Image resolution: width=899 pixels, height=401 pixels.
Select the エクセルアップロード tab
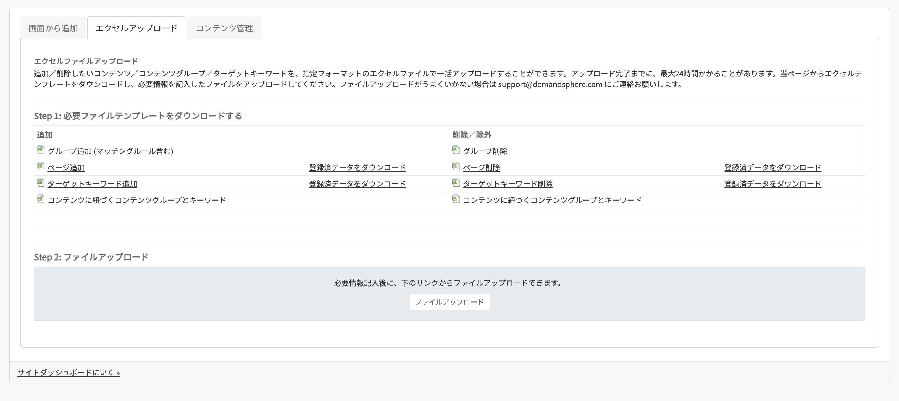[x=137, y=28]
